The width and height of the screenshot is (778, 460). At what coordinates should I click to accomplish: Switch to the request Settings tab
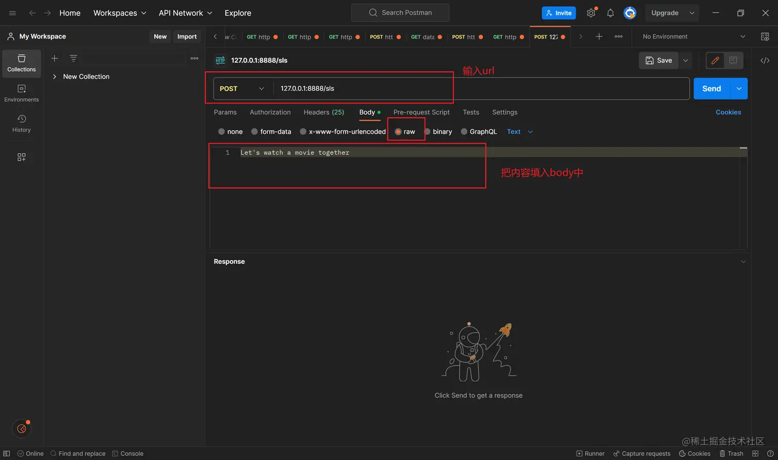click(x=505, y=112)
